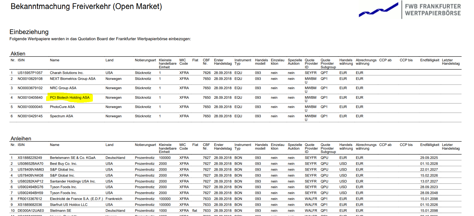Image resolution: width=474 pixels, height=216 pixels.
Task: Click ISIN US15957P1057
Action: [30, 73]
